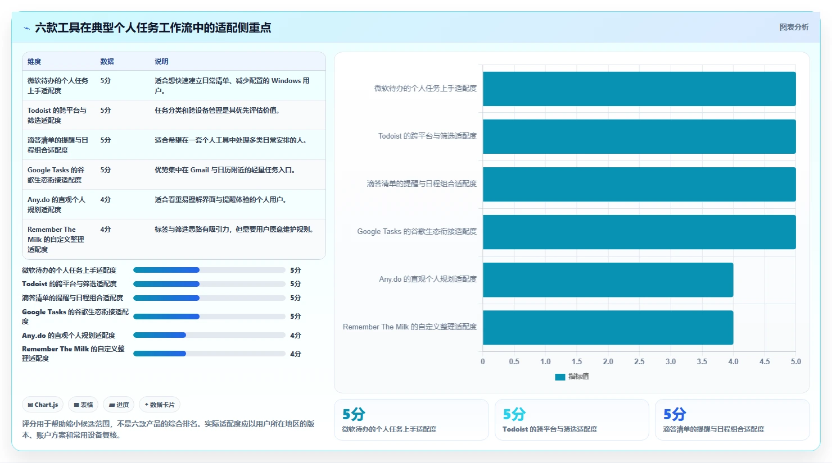This screenshot has width=832, height=463.
Task: Click the 数据 column header
Action: coord(107,62)
